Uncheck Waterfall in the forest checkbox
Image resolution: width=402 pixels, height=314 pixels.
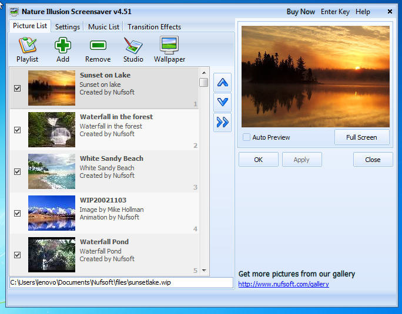pyautogui.click(x=17, y=130)
